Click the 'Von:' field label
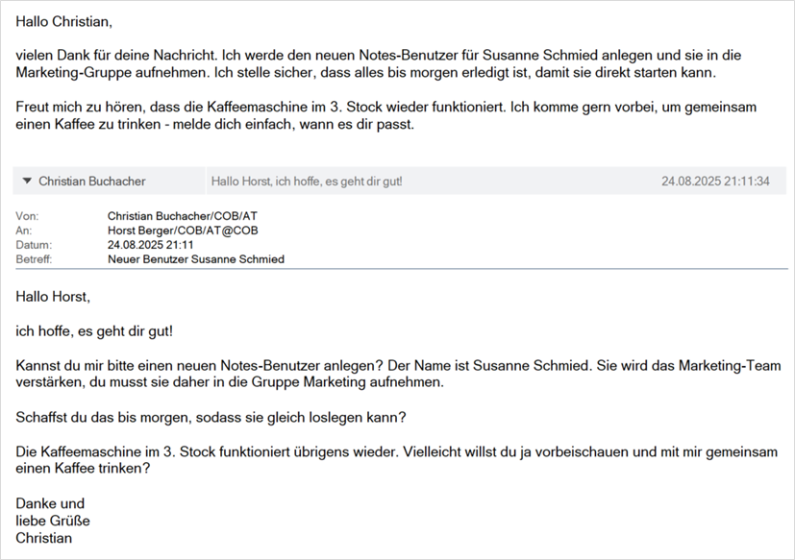The image size is (795, 560). coord(28,217)
